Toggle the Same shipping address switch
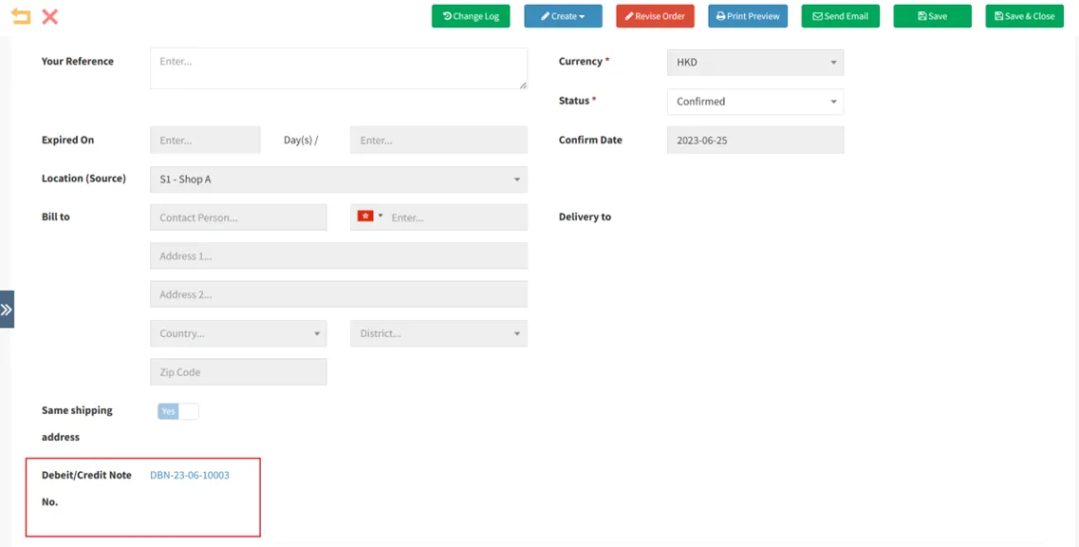1079x547 pixels. click(x=178, y=411)
